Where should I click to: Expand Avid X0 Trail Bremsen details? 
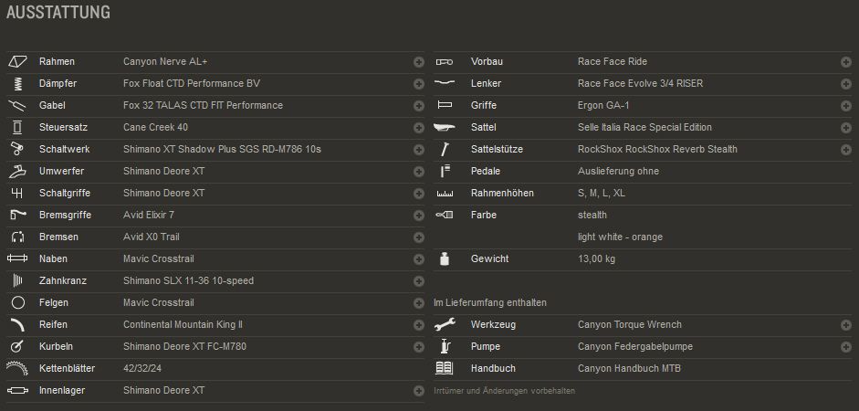[x=418, y=237]
